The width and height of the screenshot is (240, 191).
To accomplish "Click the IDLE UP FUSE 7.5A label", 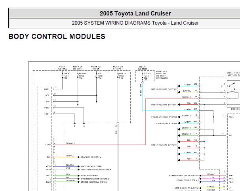I will 123,76.
